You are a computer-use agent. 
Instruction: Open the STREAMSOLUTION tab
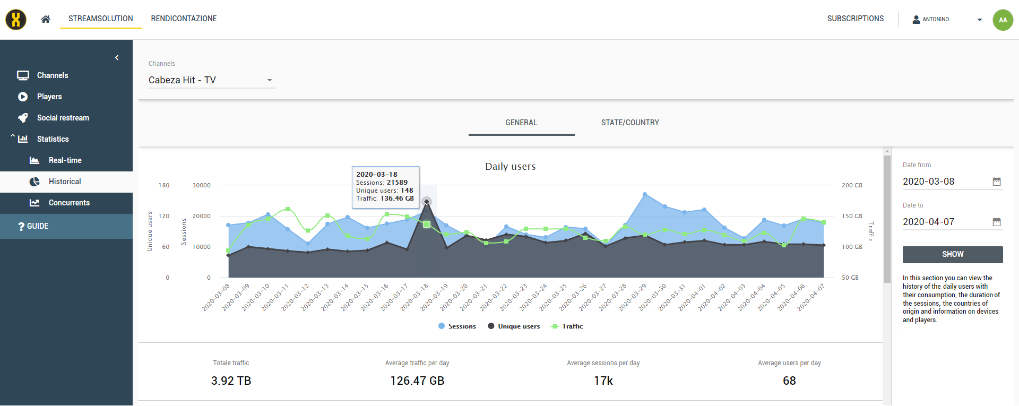(101, 19)
